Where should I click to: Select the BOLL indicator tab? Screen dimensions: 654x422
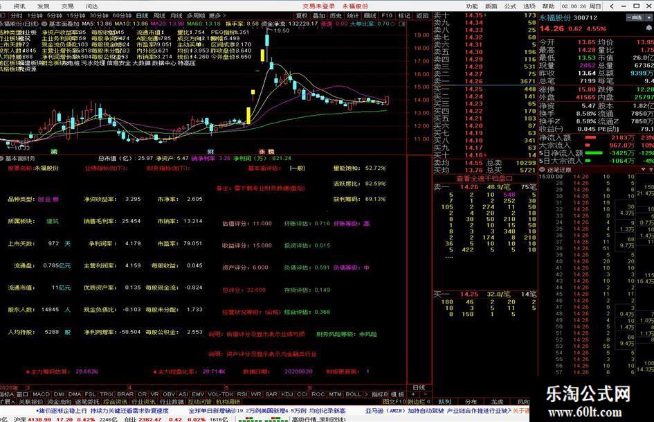[353, 394]
